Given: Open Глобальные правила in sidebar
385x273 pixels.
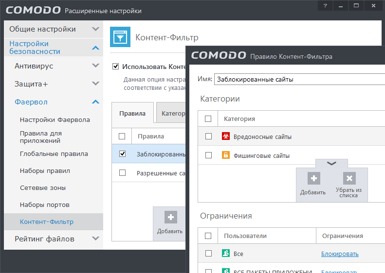Looking at the screenshot, I should [x=54, y=154].
